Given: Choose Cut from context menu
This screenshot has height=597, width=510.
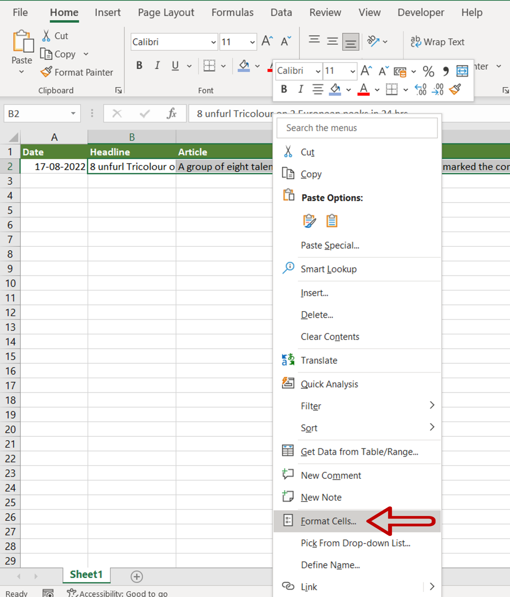Looking at the screenshot, I should (x=357, y=152).
